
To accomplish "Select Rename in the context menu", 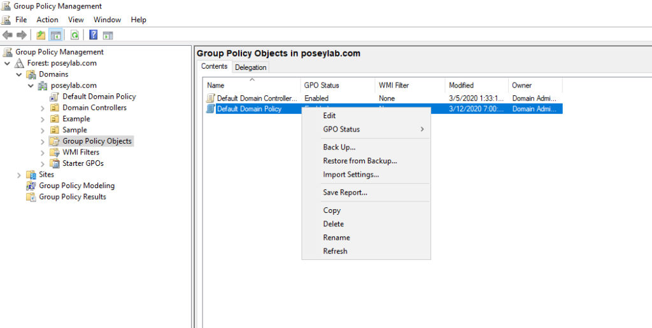I will coord(366,238).
